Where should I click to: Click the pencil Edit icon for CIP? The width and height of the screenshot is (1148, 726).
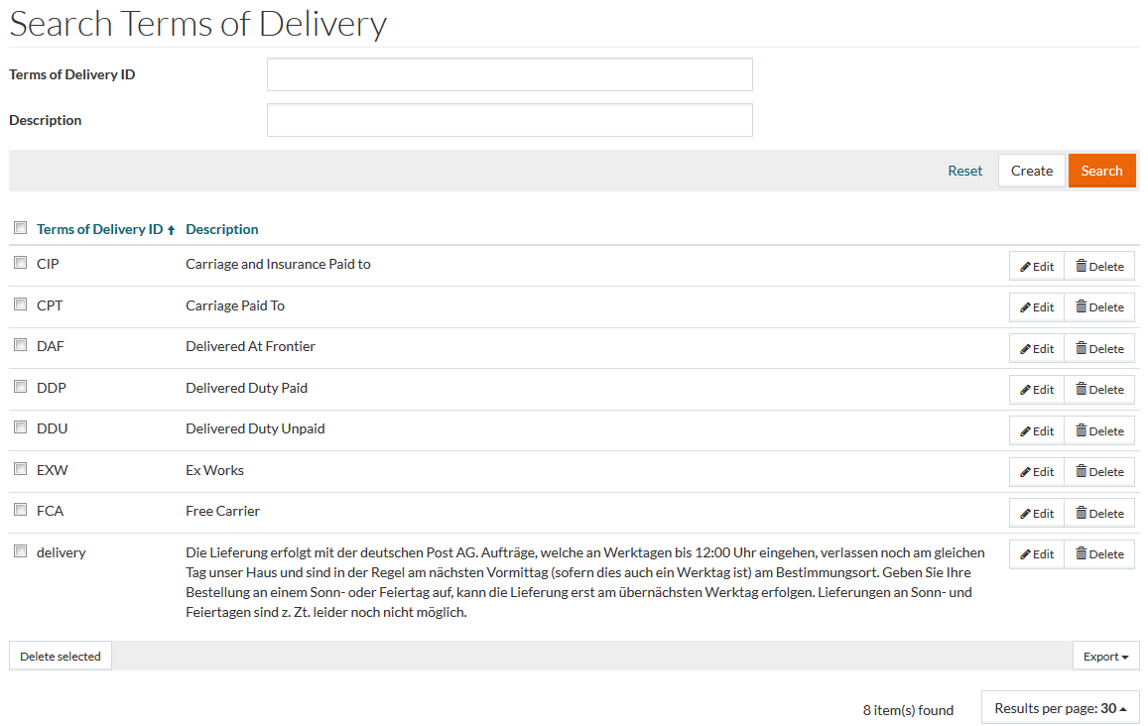[1026, 267]
